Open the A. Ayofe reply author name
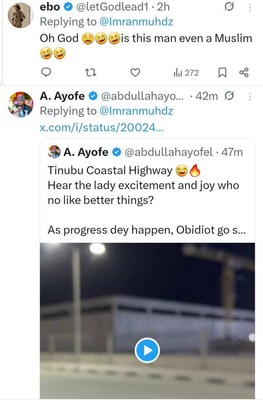Viewport: 263px width, 404px height. point(63,96)
